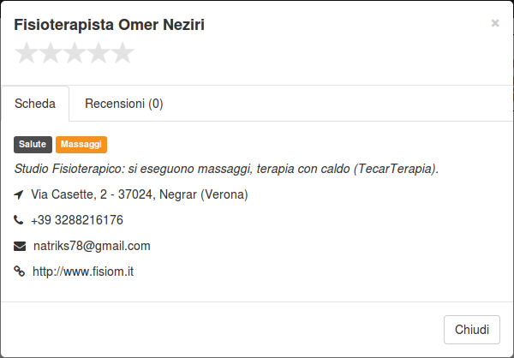The height and width of the screenshot is (358, 514).
Task: Click the envelope email icon
Action: coord(20,246)
